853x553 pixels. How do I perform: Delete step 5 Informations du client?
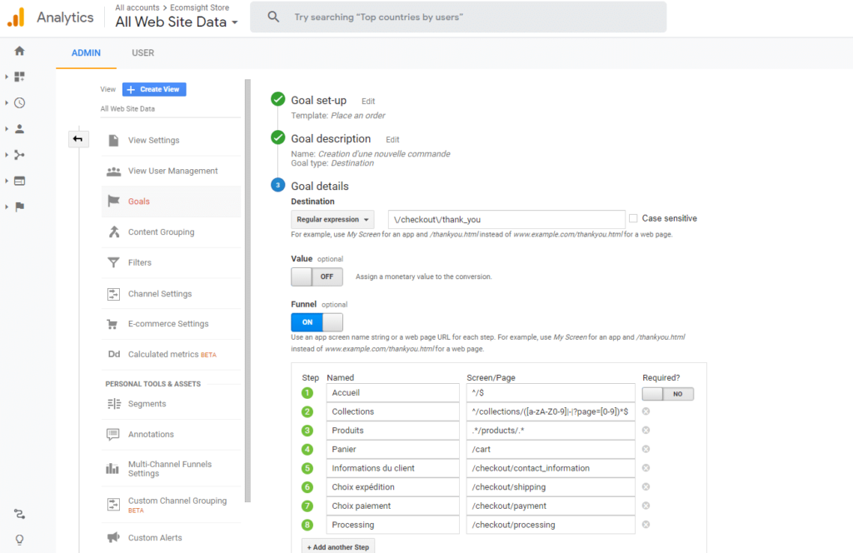click(646, 467)
